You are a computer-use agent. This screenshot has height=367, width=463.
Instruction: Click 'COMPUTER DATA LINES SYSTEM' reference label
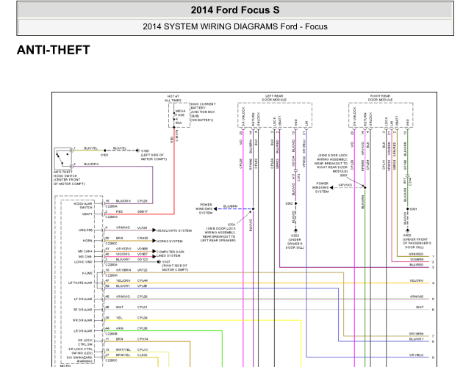pyautogui.click(x=171, y=254)
